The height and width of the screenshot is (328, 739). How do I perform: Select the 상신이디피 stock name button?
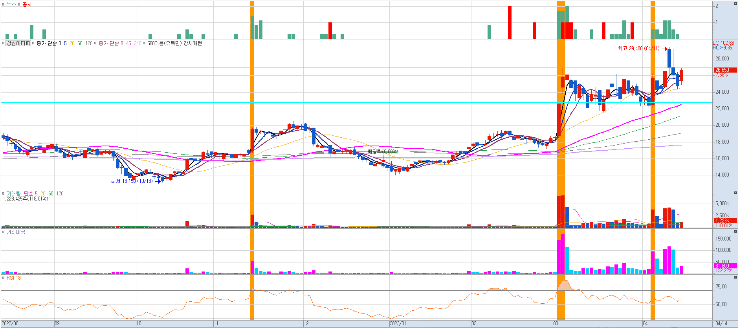click(18, 43)
